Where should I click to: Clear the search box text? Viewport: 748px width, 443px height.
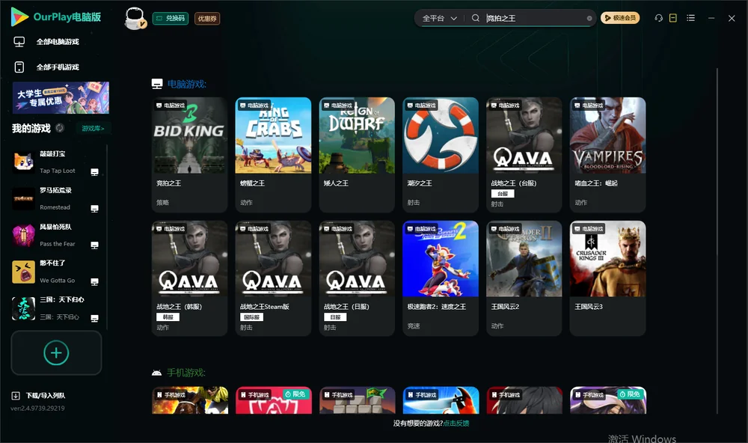[589, 19]
